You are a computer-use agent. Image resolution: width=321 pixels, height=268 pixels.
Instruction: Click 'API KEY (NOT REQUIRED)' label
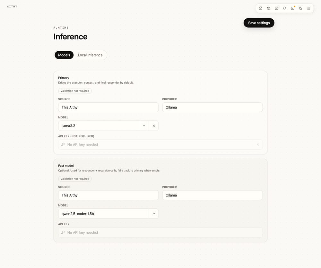(x=76, y=136)
